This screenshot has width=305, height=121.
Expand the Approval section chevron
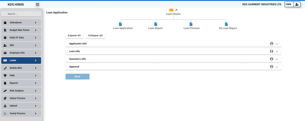(277, 67)
